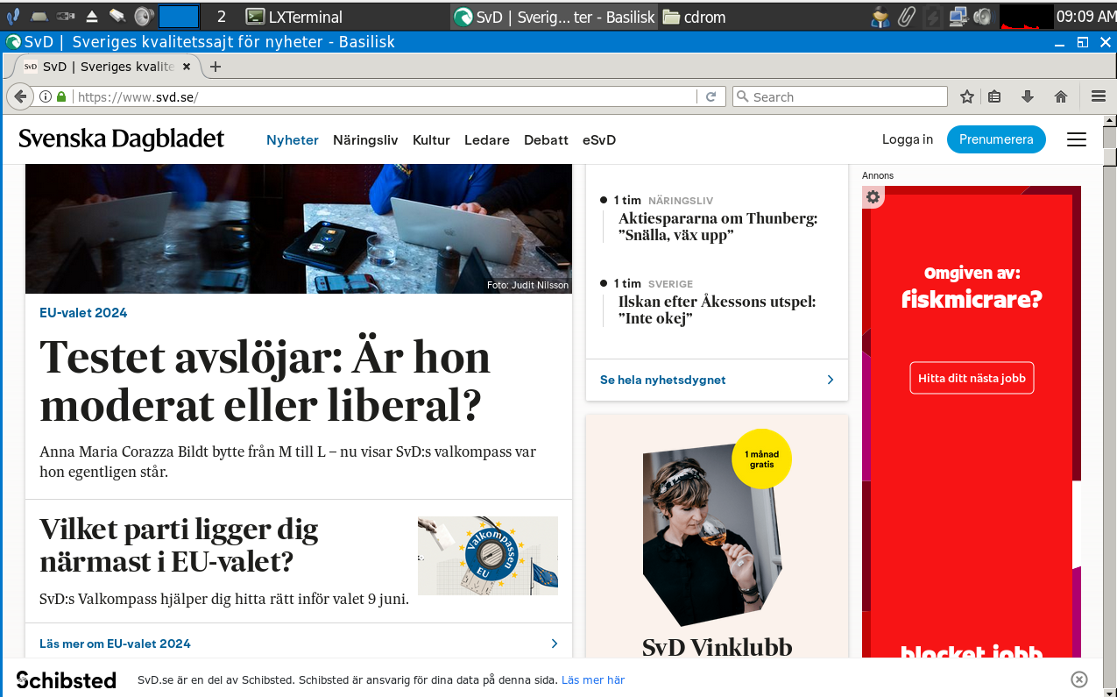The height and width of the screenshot is (697, 1117).
Task: Open Aktiespararna om Thunberg article
Action: click(x=718, y=227)
